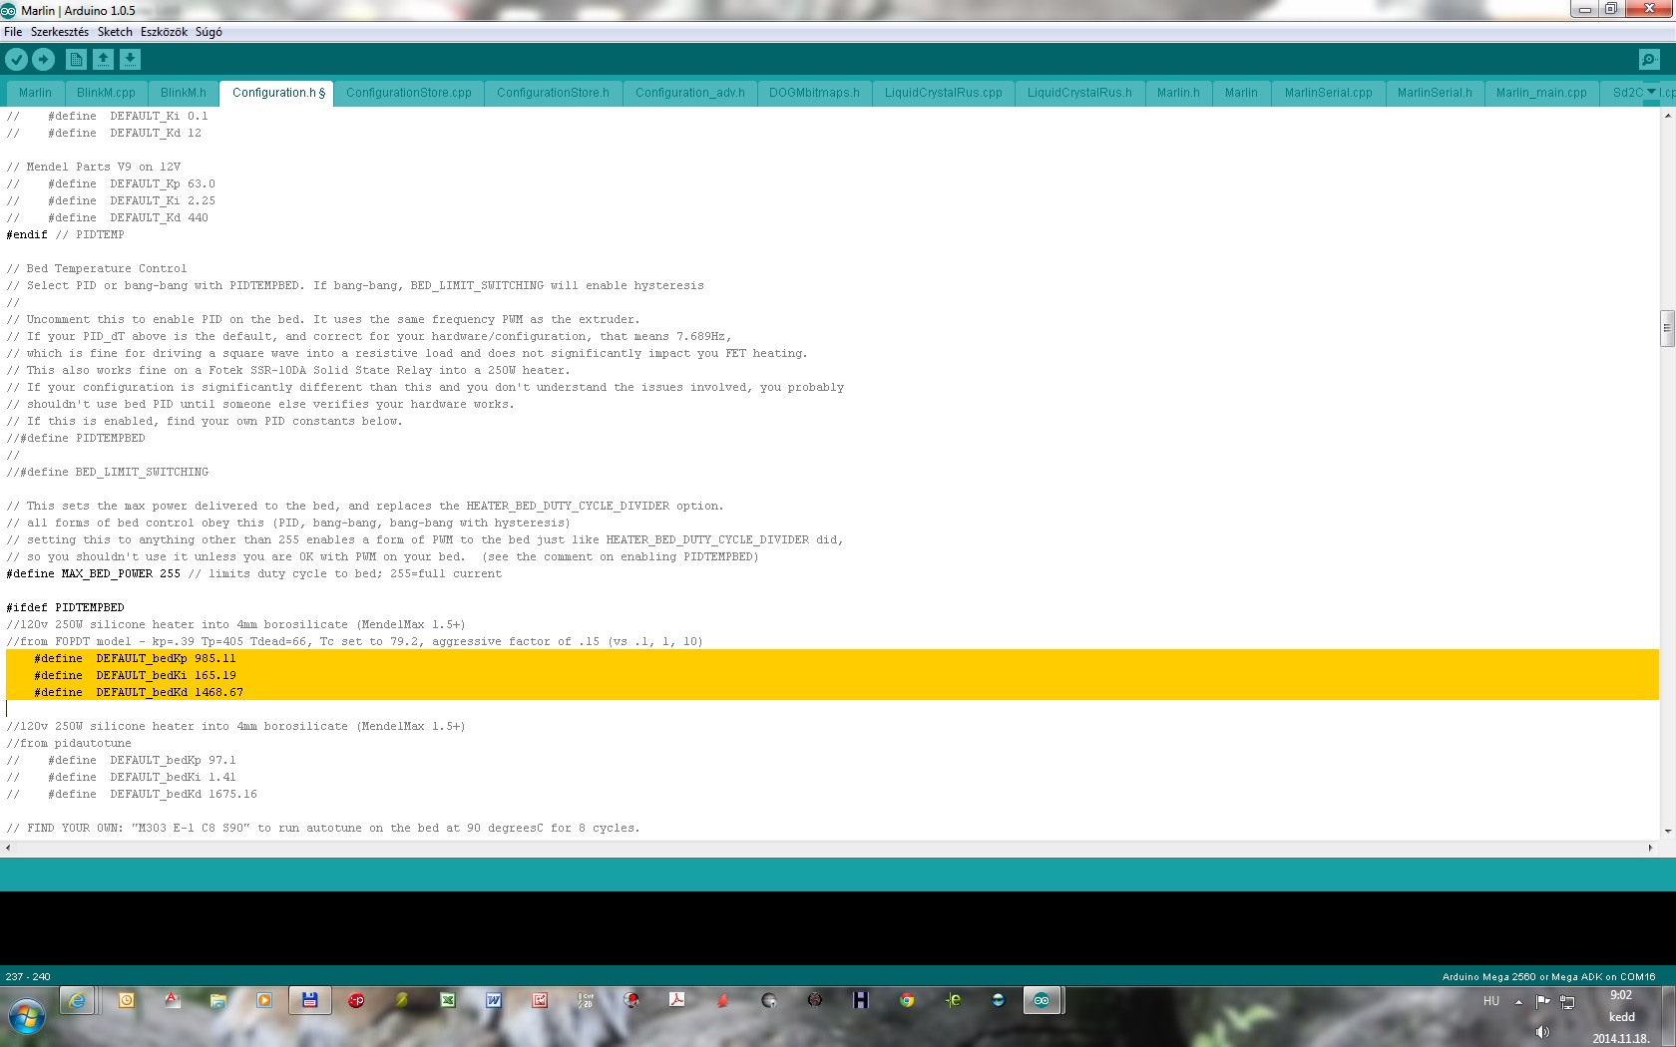
Task: Open the Sketch menu
Action: tap(115, 32)
